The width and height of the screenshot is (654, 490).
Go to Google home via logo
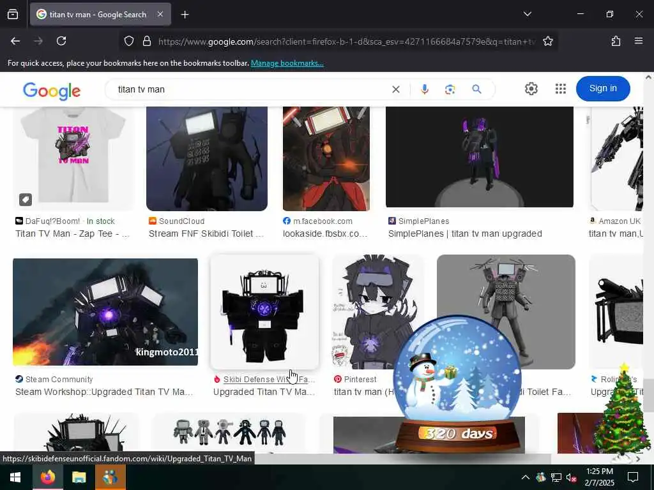tap(52, 91)
